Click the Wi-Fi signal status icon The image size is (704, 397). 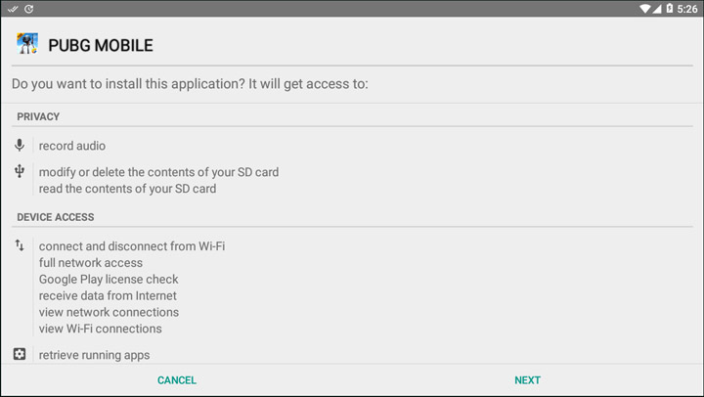coord(645,9)
